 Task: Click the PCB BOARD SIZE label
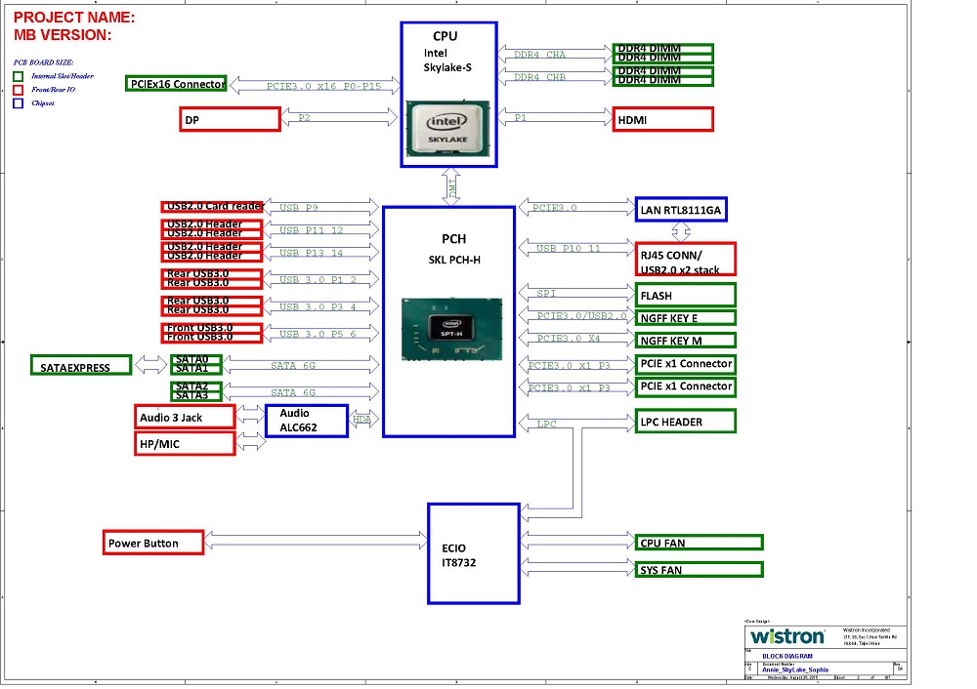[x=44, y=62]
